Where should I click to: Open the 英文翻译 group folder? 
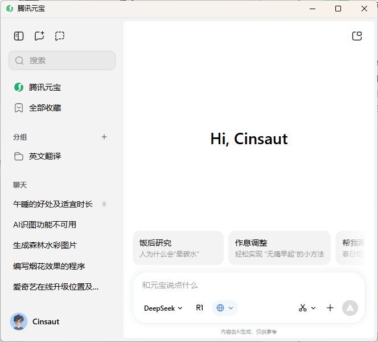[x=45, y=156]
